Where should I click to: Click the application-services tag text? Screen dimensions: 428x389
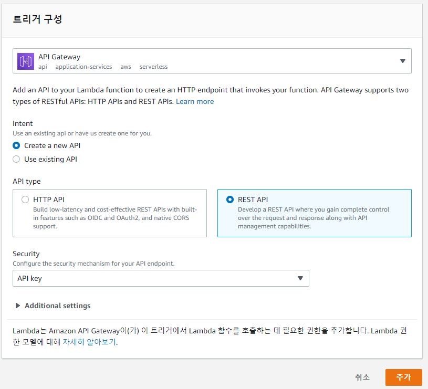point(83,67)
